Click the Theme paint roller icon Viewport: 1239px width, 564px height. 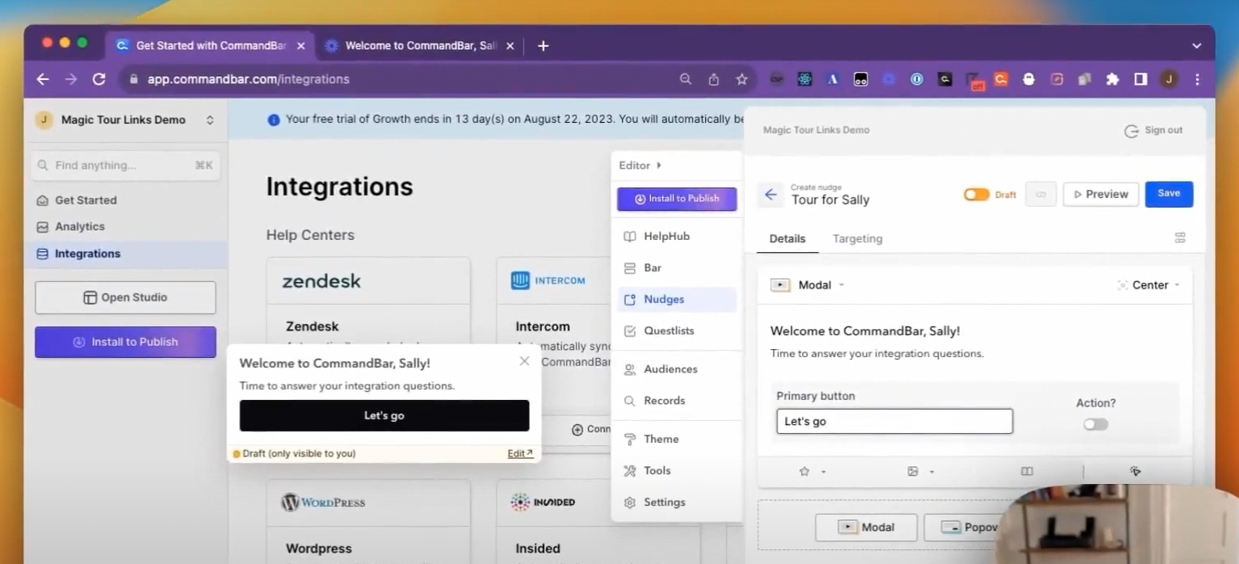[x=630, y=440]
